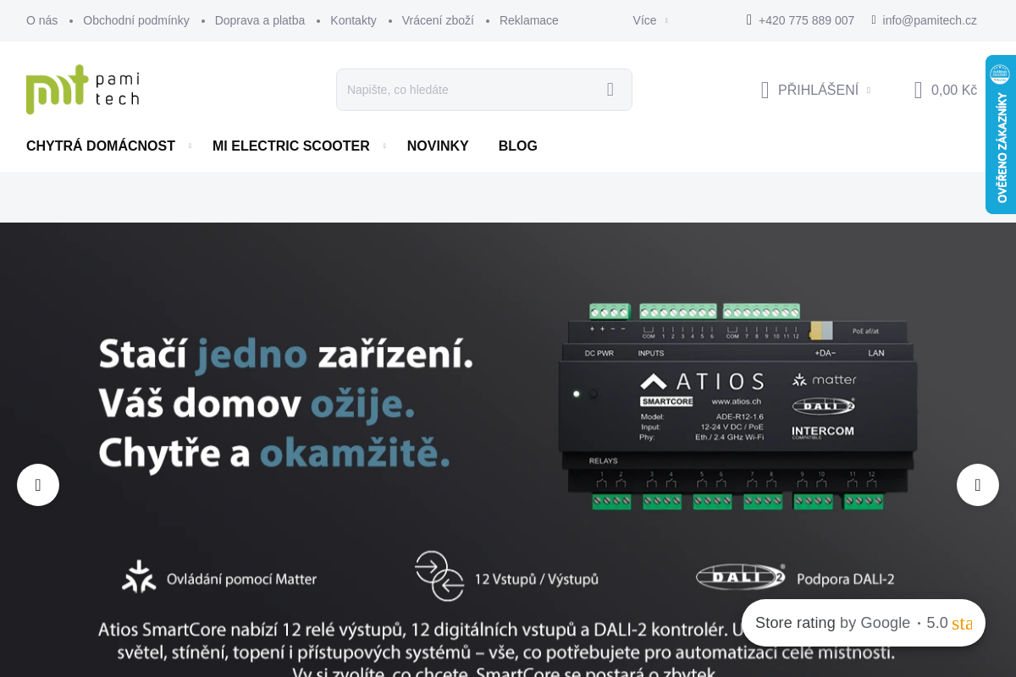Expand the Chytrá domácnost submenu arrow

coord(190,146)
